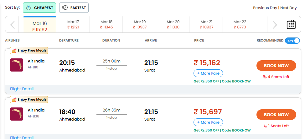Expand More Fare for ₹15,697 flight

pyautogui.click(x=208, y=122)
